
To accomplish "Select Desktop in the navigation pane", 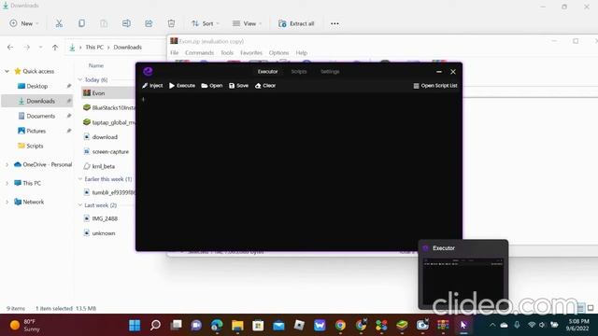I will click(37, 86).
